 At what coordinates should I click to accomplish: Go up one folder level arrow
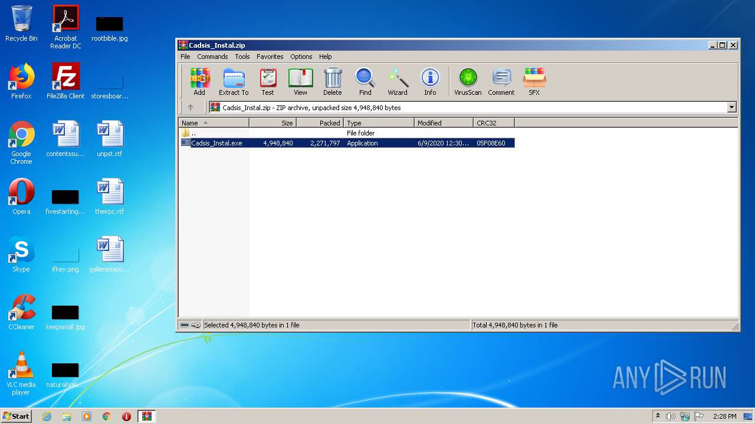click(190, 107)
